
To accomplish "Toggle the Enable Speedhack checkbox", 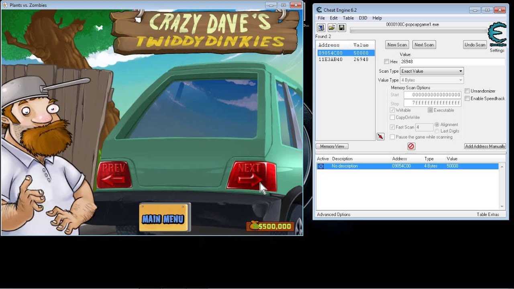I will [x=467, y=99].
